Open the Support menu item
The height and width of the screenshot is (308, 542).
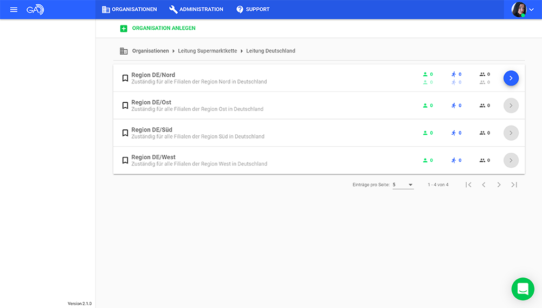pyautogui.click(x=253, y=9)
